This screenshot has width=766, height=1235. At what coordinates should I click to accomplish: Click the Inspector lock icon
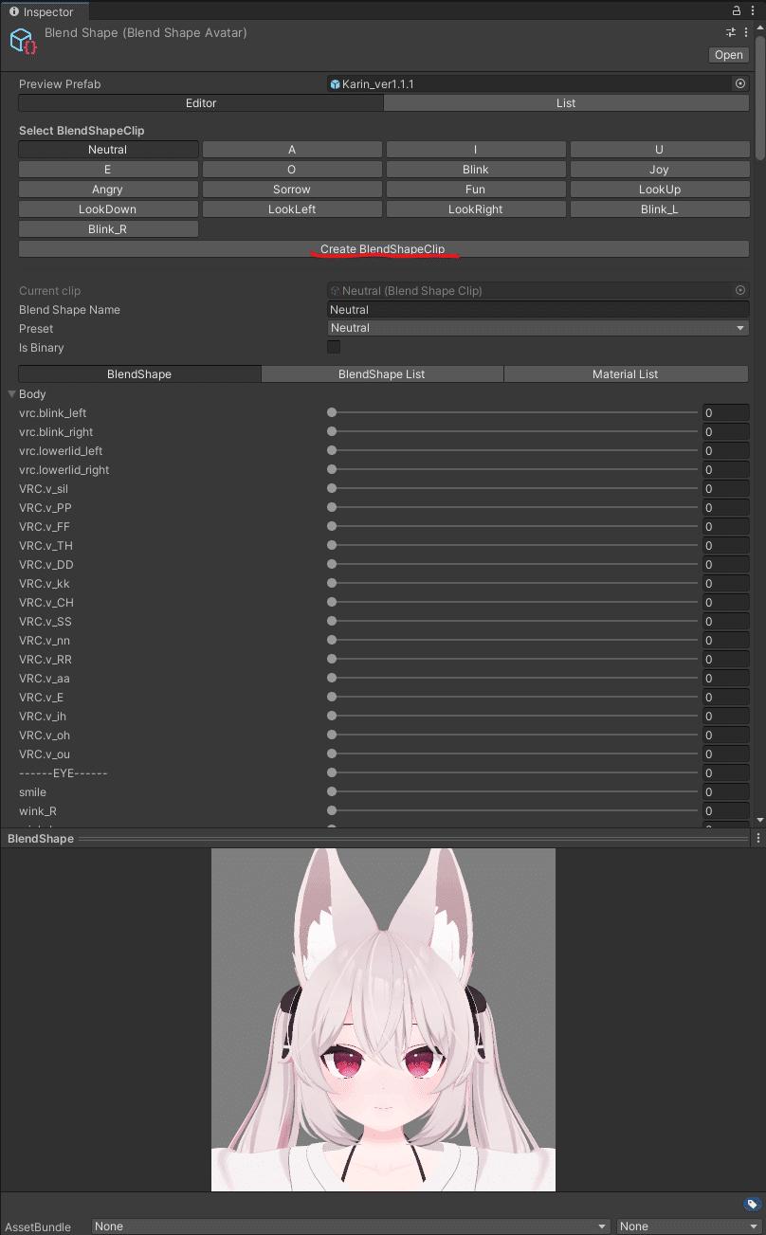(x=737, y=10)
